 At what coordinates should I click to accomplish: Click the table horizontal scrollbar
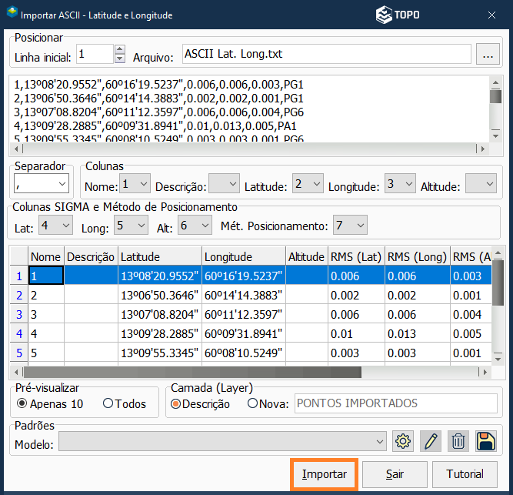192,372
